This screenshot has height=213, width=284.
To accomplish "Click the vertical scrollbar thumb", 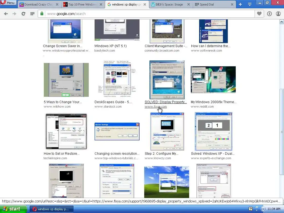I will pos(282,132).
